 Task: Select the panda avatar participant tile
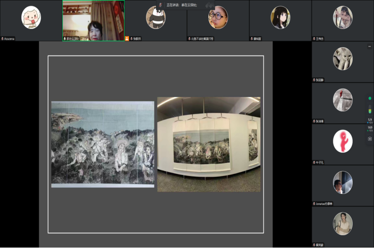pos(156,18)
